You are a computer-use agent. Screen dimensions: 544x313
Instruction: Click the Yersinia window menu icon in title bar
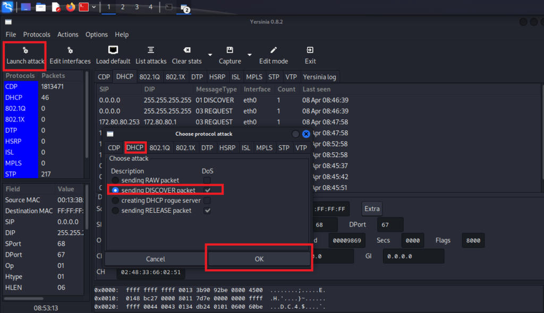[8, 22]
